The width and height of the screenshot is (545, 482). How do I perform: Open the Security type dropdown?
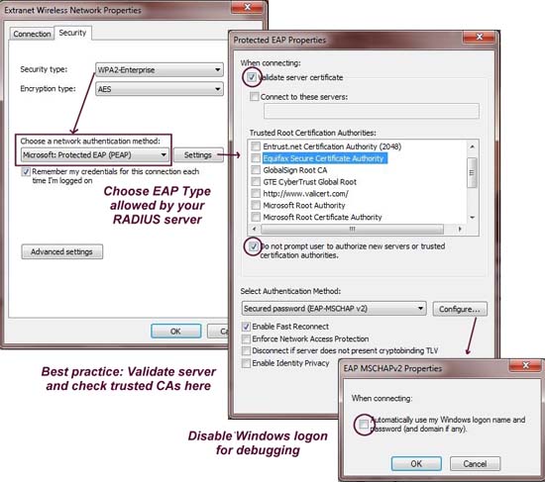[x=160, y=70]
